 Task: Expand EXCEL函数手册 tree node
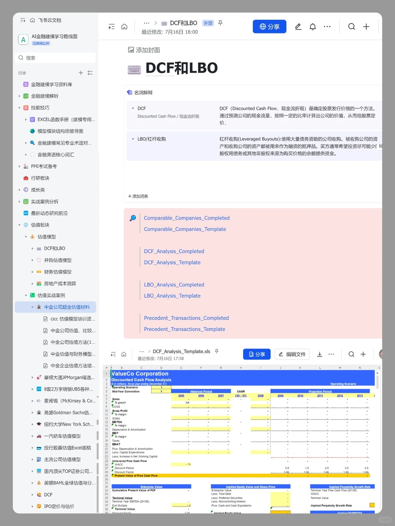tap(26, 119)
